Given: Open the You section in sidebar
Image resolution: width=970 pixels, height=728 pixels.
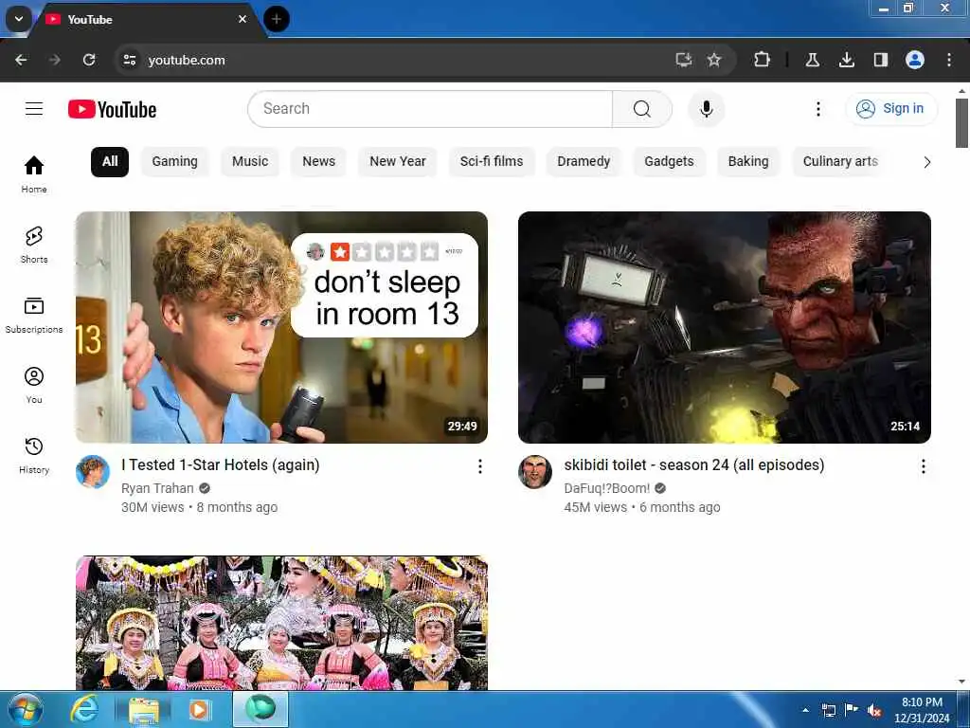Looking at the screenshot, I should [x=34, y=385].
